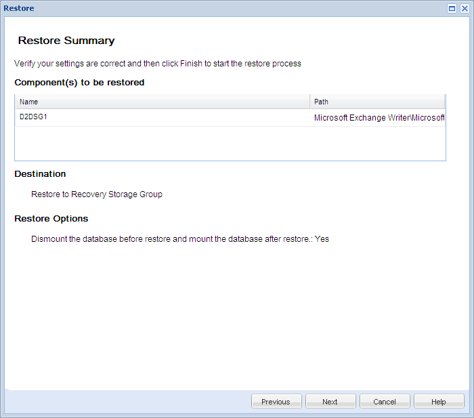Select the Restore Options heading
474x418 pixels.
pos(51,219)
